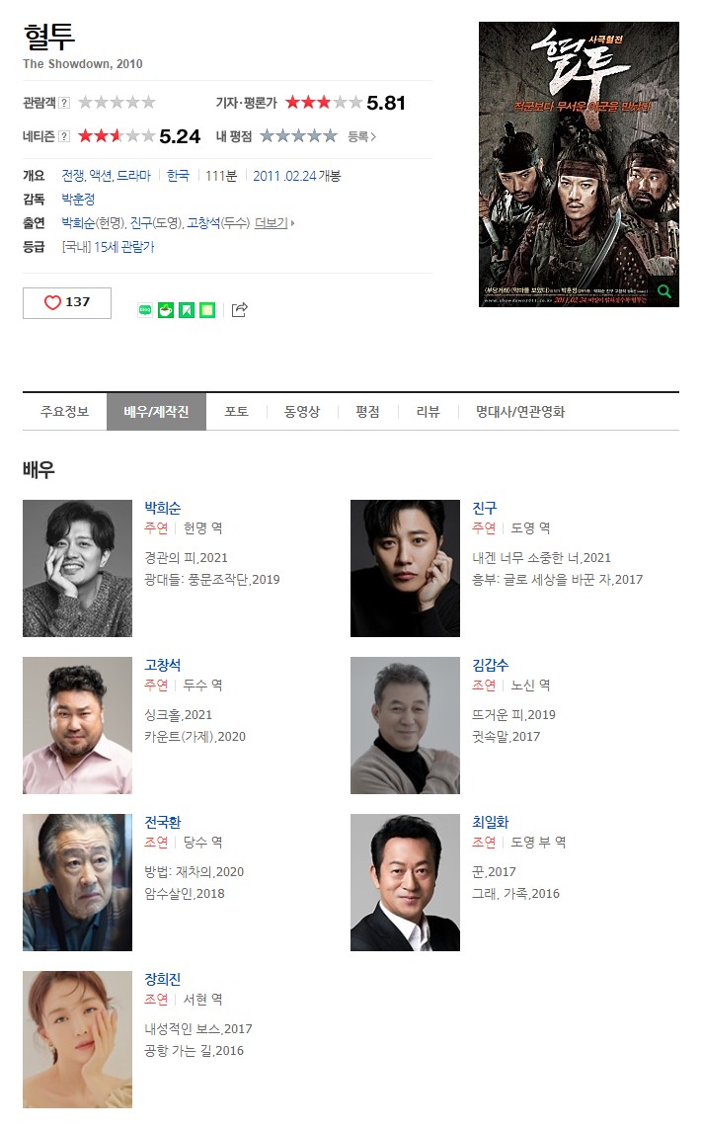This screenshot has width=702, height=1130.
Task: Click the magnifier icon on the poster
Action: [664, 291]
